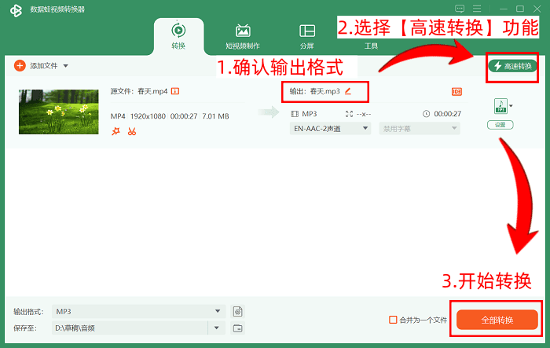Open the 禁用字幕 subtitle dropdown

coord(420,129)
